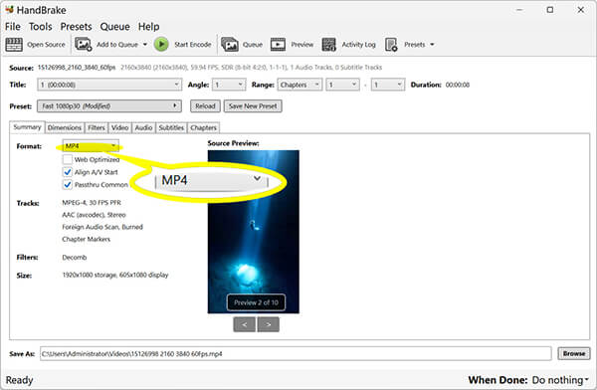Click the Save As path field
The image size is (597, 390).
pyautogui.click(x=296, y=354)
